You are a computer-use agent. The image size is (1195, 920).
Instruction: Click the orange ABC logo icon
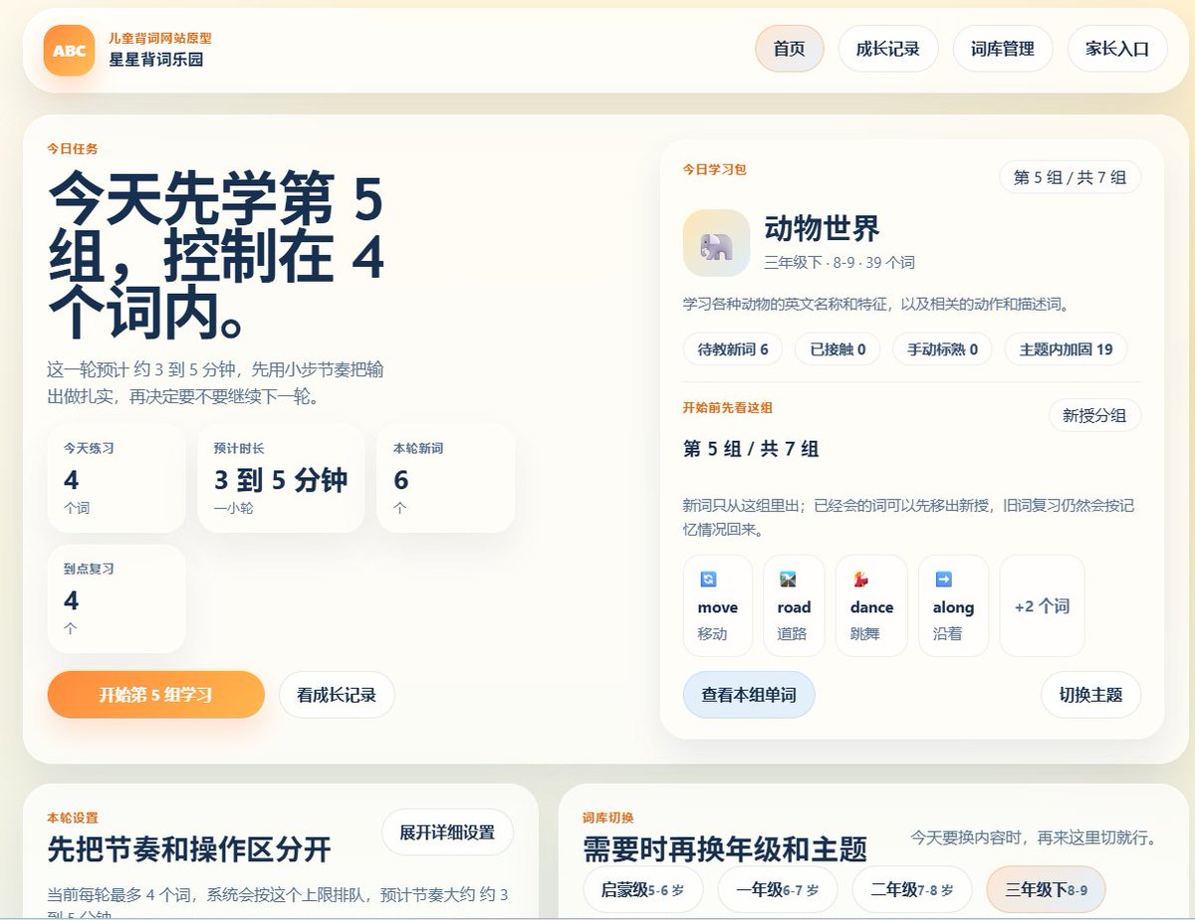69,51
